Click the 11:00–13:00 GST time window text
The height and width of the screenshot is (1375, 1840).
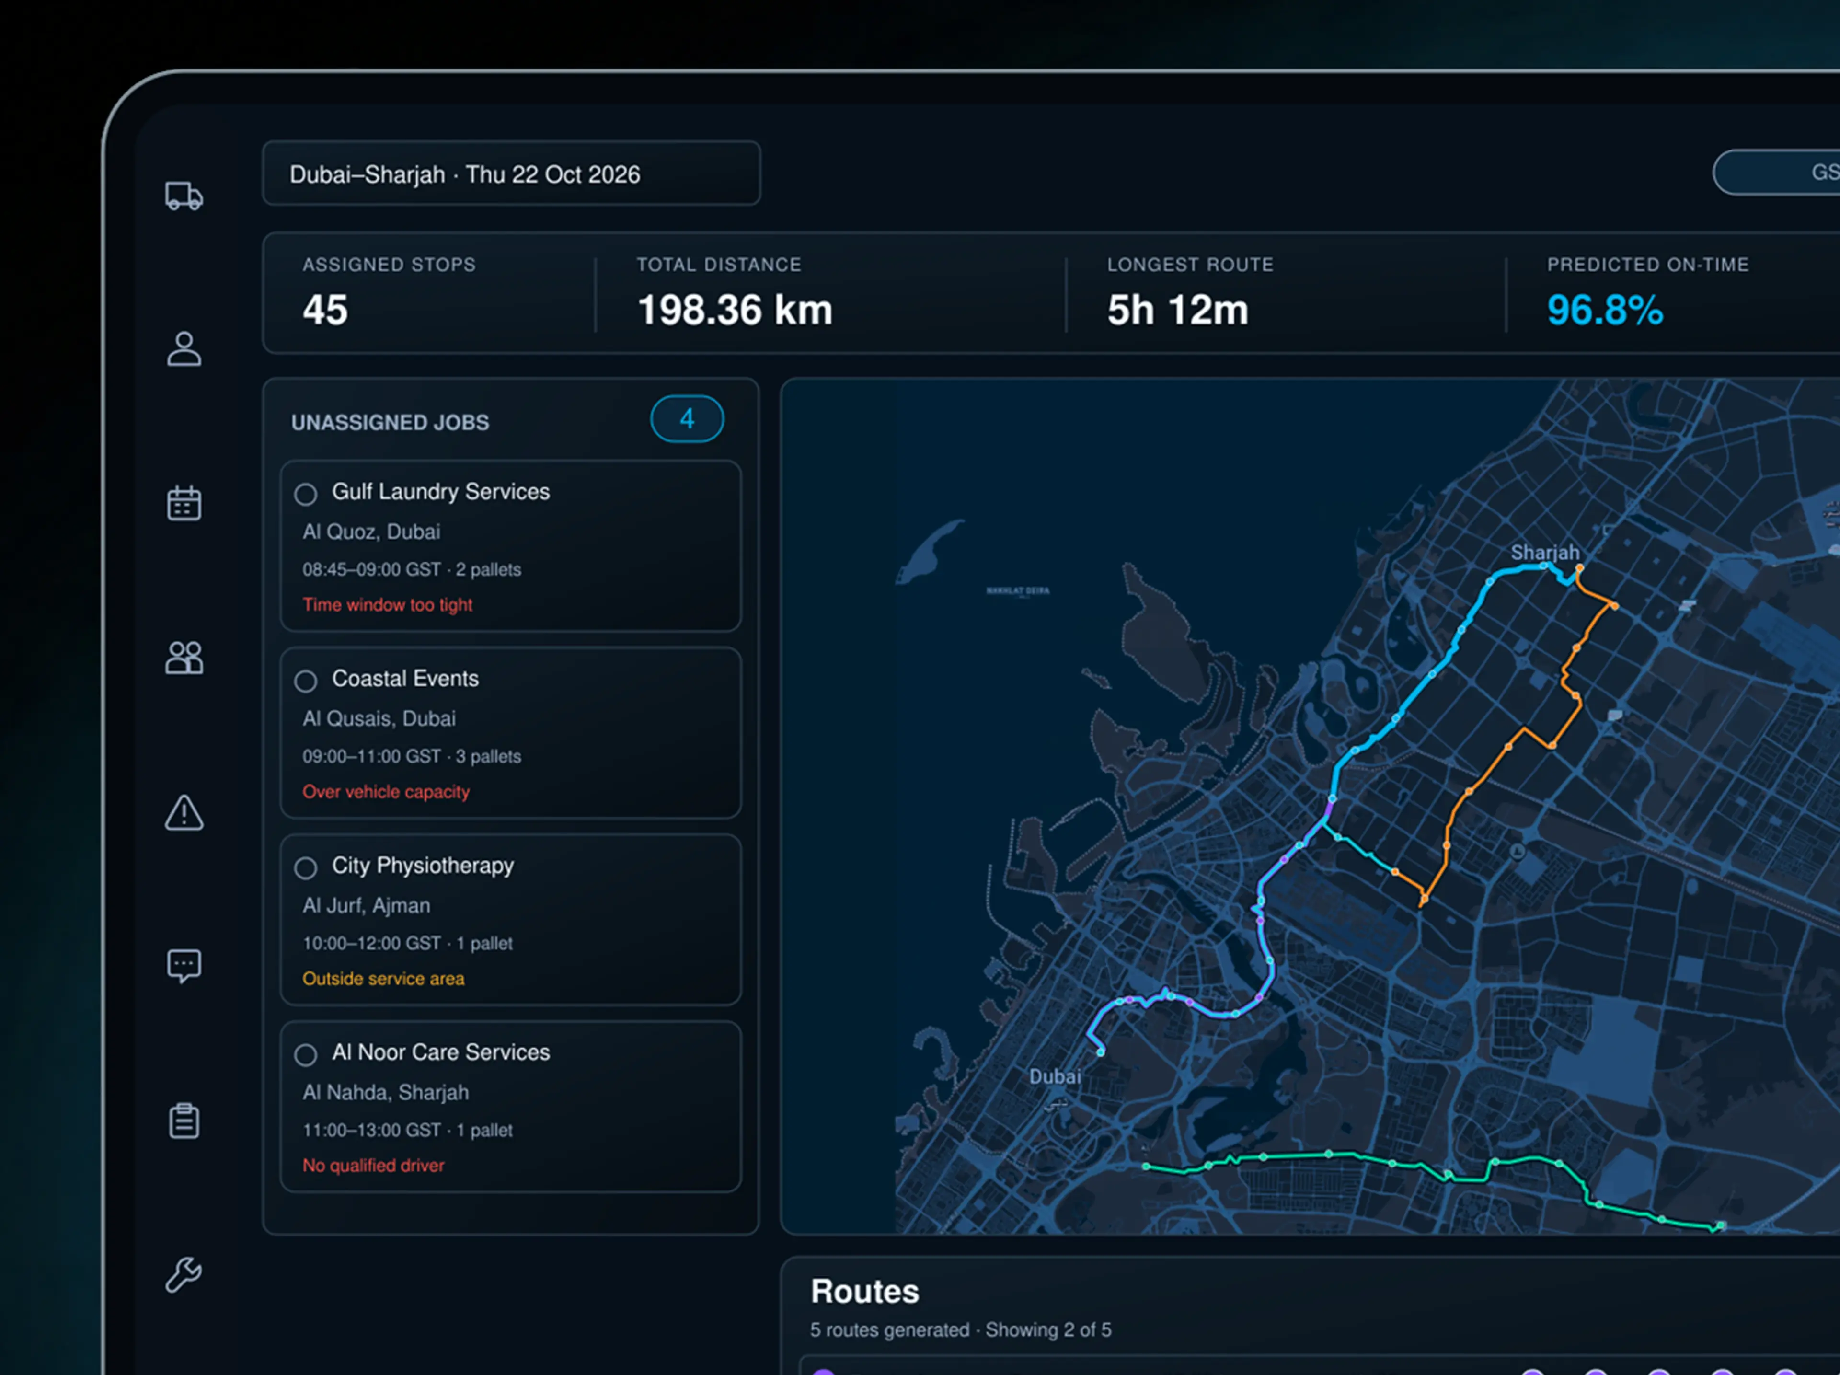coord(372,1131)
